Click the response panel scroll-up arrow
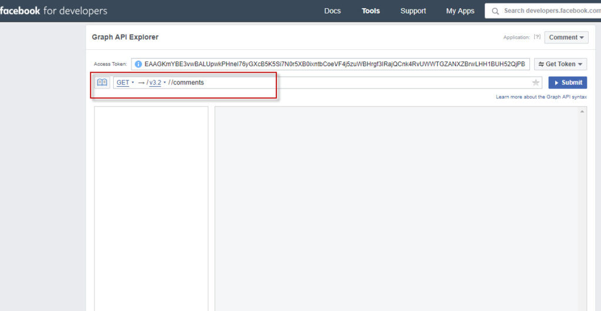The width and height of the screenshot is (601, 311). point(582,111)
